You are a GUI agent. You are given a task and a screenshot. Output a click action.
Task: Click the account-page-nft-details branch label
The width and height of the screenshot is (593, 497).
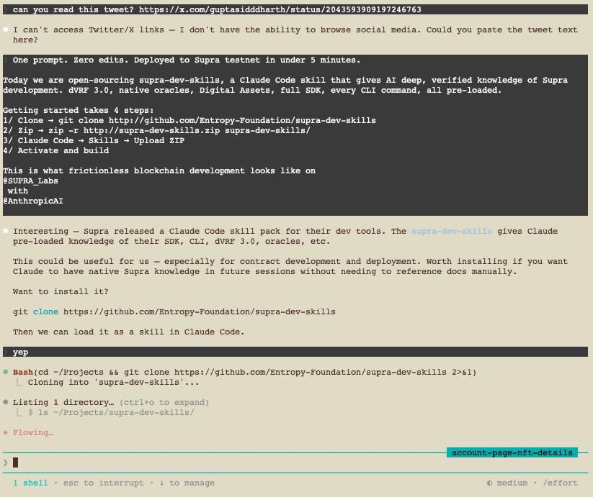click(512, 452)
